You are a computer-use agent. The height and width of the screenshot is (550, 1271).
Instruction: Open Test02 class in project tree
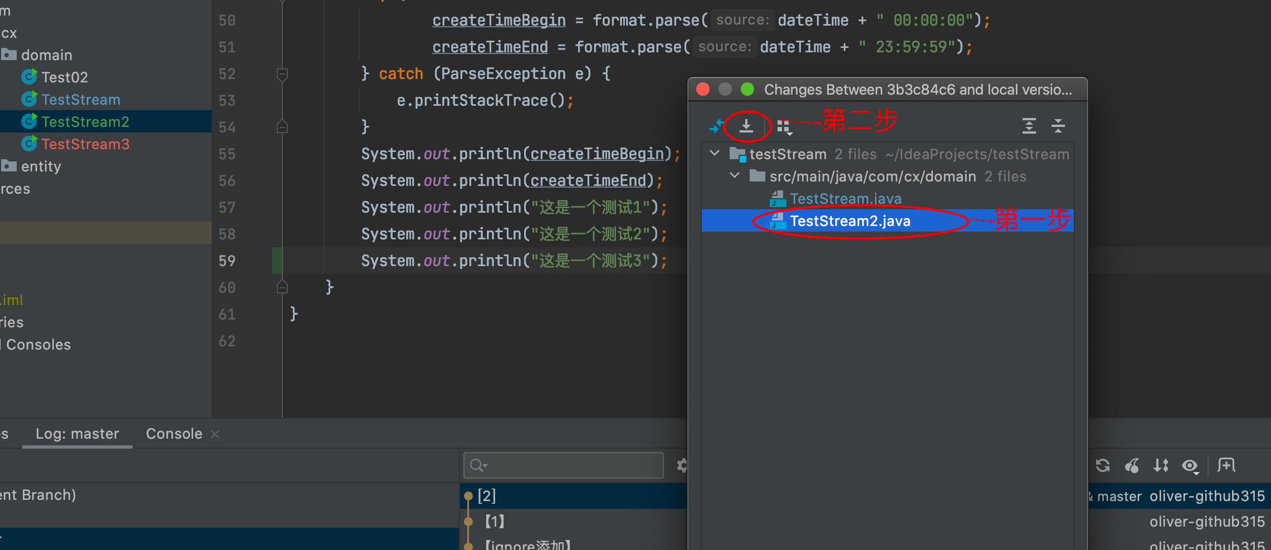point(65,77)
